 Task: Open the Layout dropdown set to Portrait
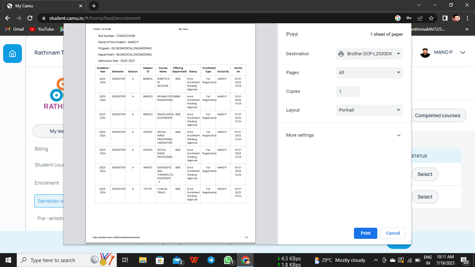(x=369, y=110)
